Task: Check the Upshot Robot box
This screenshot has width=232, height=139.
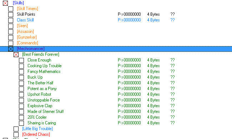Action: point(21,95)
